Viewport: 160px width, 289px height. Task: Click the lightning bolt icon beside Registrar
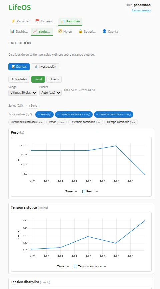pos(13,21)
